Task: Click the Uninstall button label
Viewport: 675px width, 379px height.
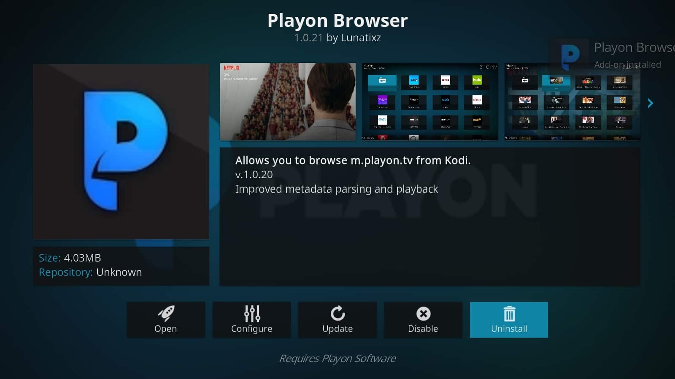Action: tap(509, 328)
